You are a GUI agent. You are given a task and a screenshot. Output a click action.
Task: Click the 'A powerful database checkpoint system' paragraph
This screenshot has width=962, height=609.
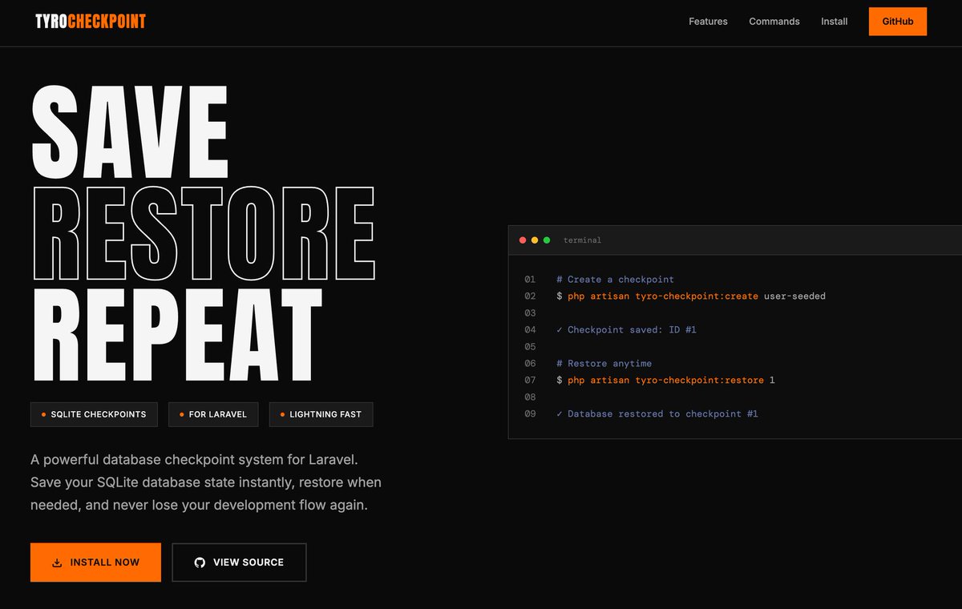pyautogui.click(x=206, y=482)
